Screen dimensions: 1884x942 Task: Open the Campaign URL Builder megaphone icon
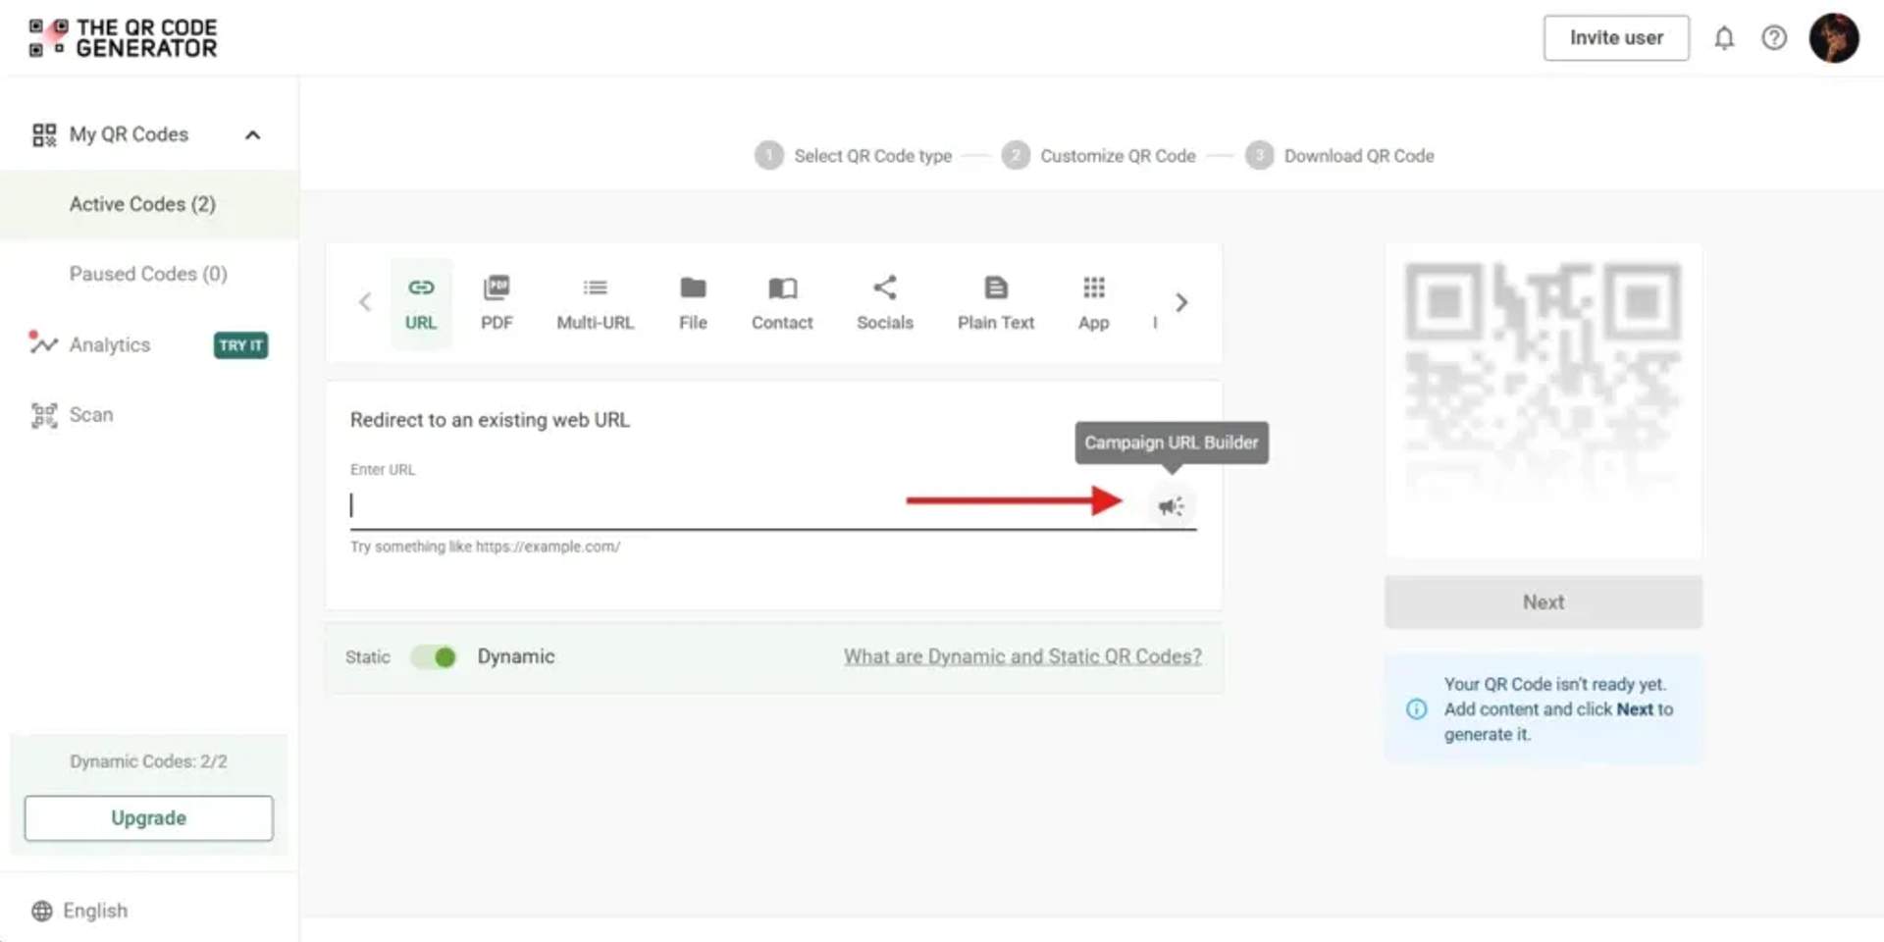pos(1171,506)
